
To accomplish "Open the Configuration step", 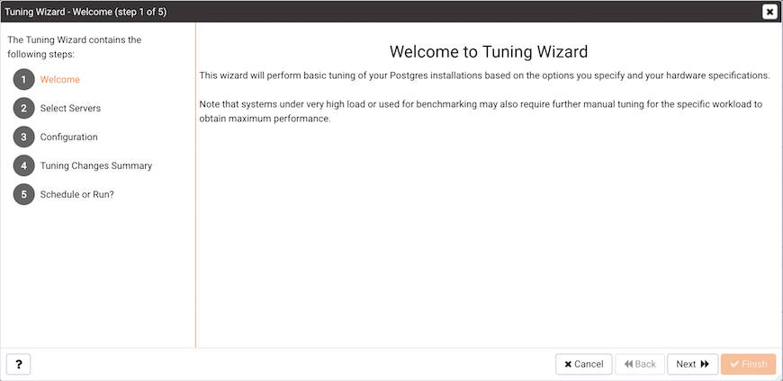I will click(69, 137).
